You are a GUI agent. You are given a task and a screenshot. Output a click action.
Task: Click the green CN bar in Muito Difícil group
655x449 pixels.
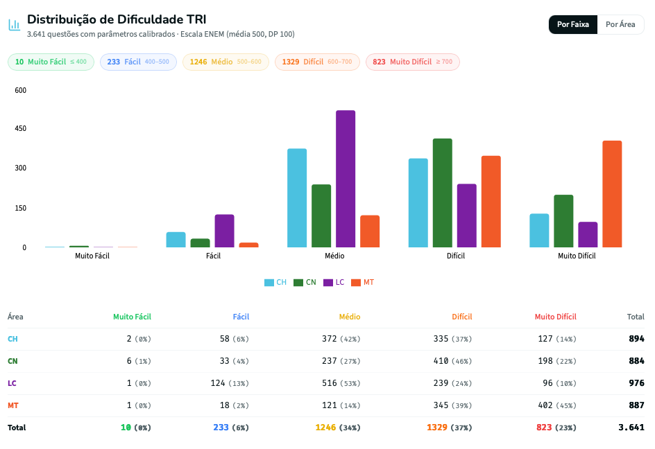pyautogui.click(x=563, y=221)
